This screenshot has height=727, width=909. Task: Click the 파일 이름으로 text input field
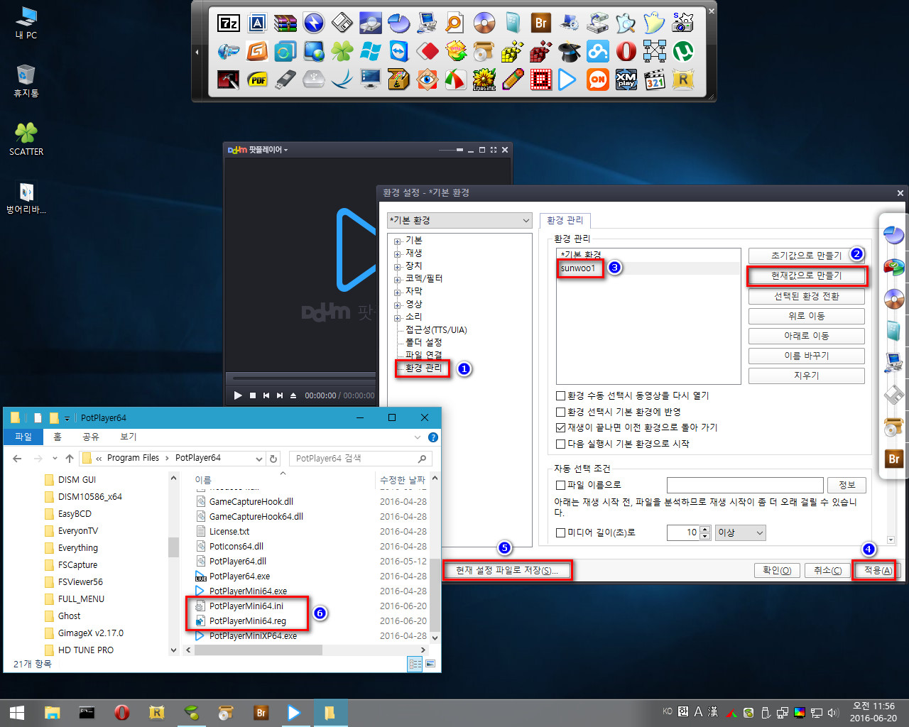[x=745, y=485]
